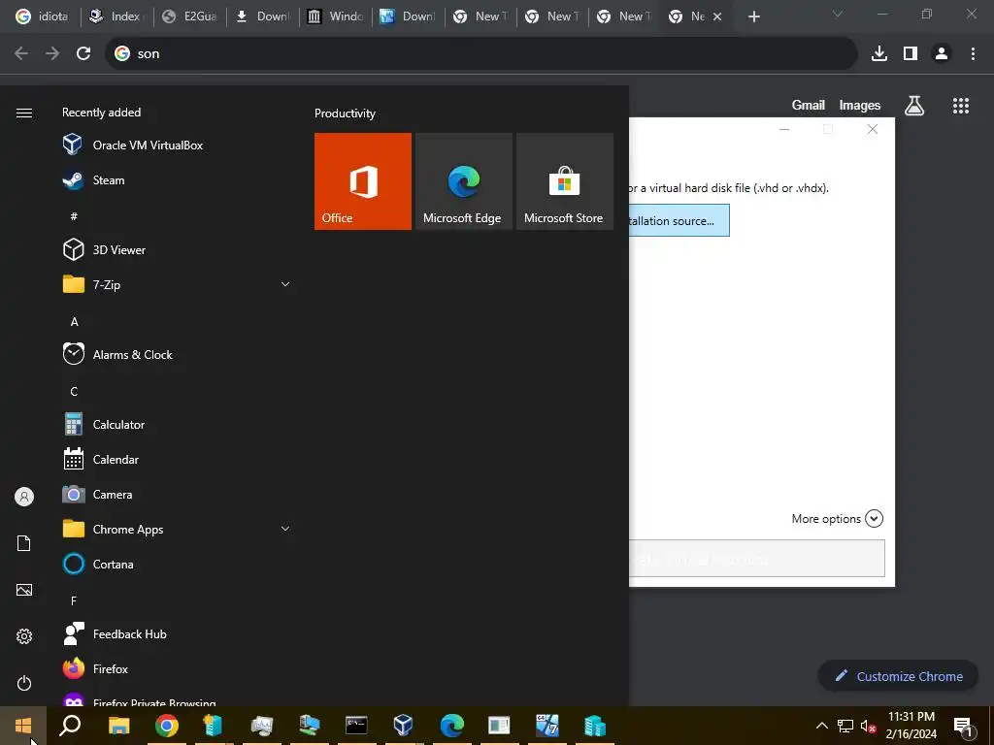Screen dimensions: 994x745
Task: Reload the page in Chrome
Action: click(83, 54)
